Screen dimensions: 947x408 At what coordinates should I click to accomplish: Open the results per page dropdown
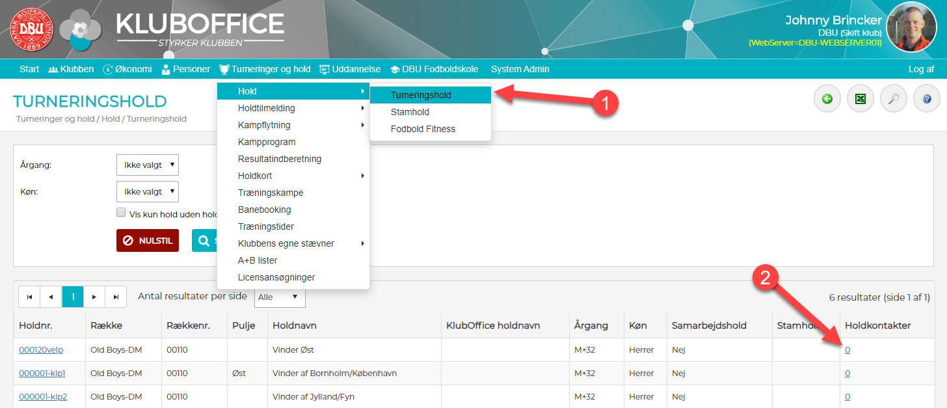pyautogui.click(x=280, y=297)
